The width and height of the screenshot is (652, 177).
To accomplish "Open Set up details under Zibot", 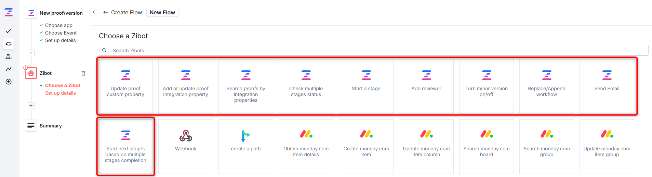I will point(61,93).
